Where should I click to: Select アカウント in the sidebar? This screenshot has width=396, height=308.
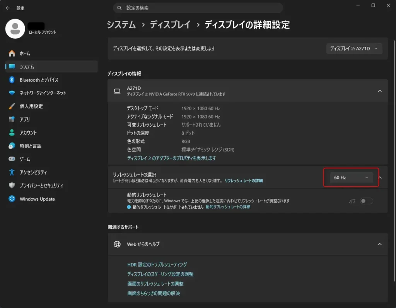[x=51, y=132]
